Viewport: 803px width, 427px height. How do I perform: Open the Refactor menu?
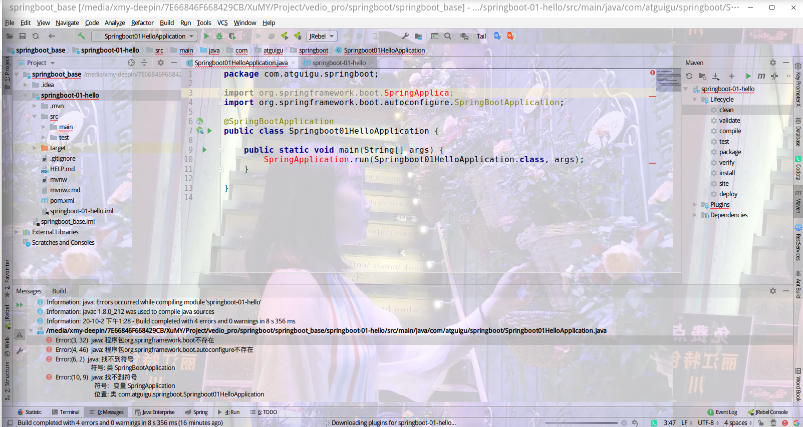142,23
